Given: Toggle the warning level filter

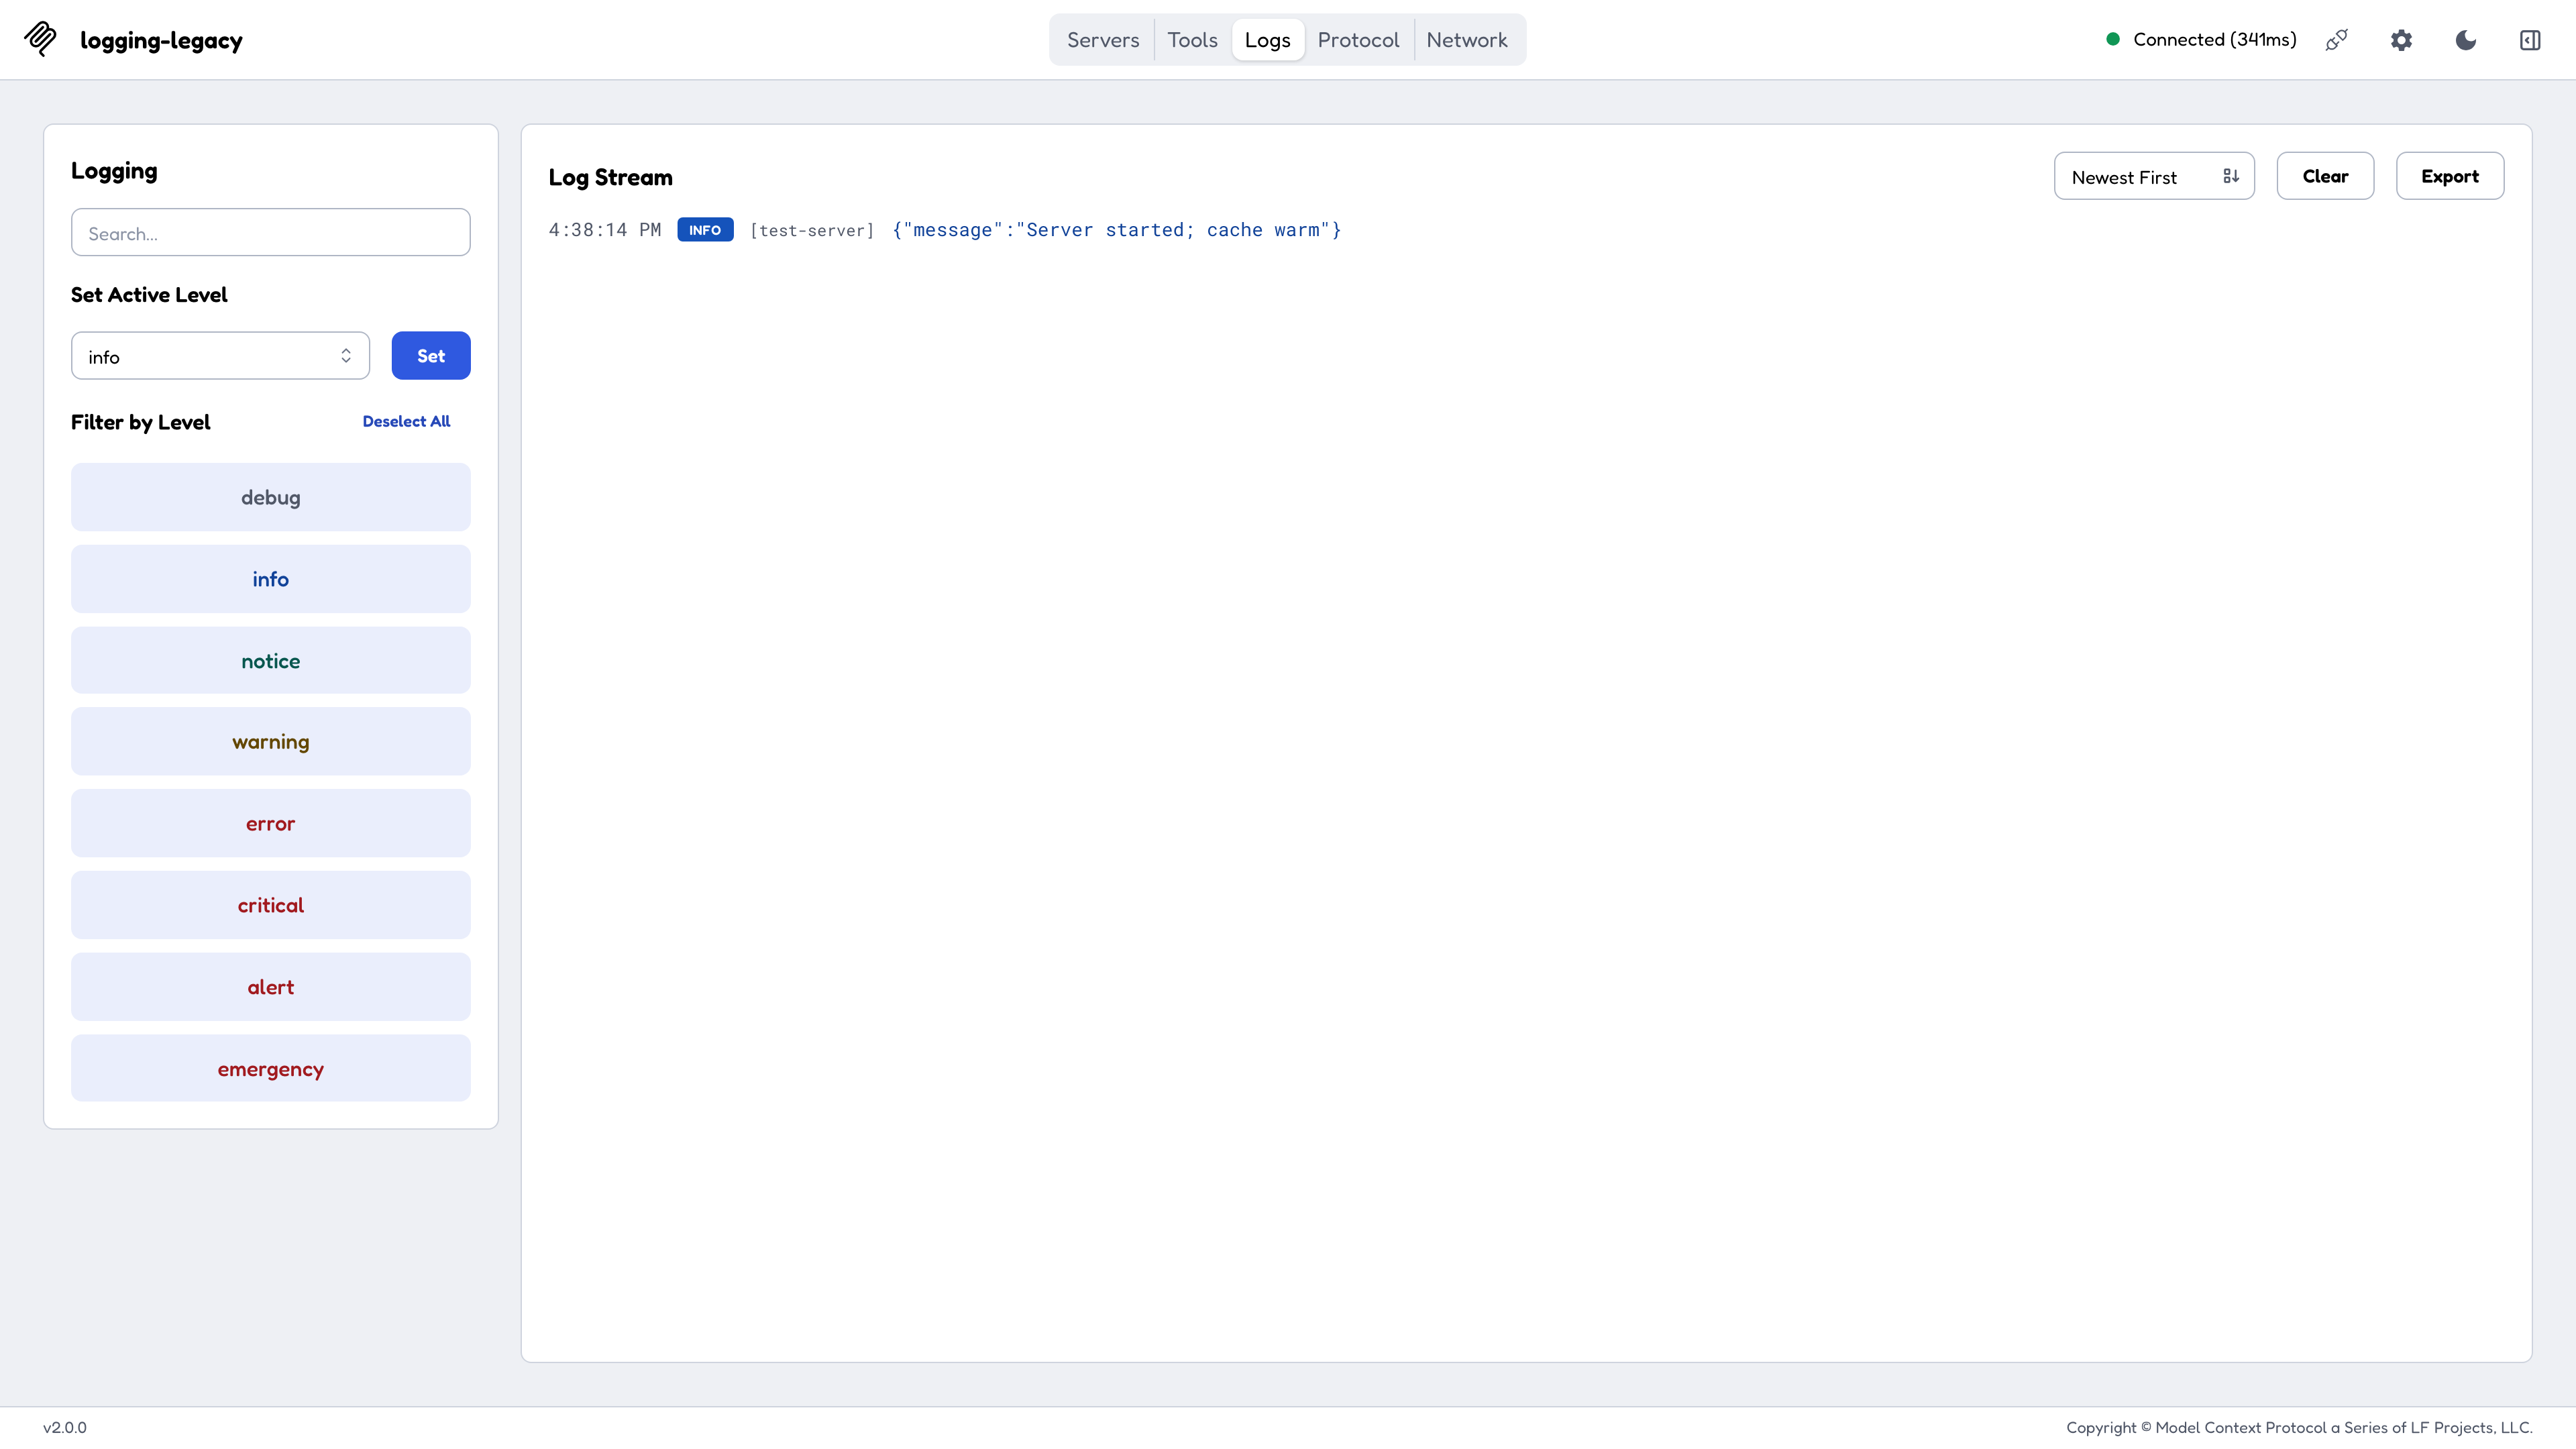Looking at the screenshot, I should pos(271,742).
